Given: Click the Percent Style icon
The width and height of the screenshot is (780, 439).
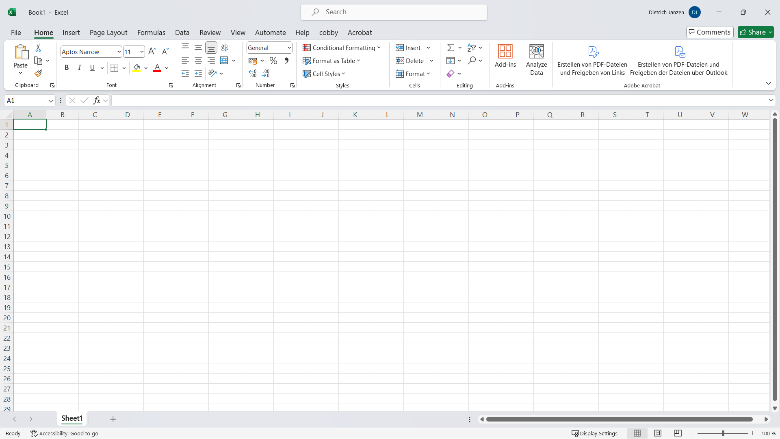Looking at the screenshot, I should pyautogui.click(x=273, y=61).
